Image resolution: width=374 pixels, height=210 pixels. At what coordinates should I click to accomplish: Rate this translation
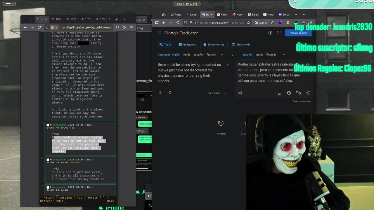(x=298, y=93)
